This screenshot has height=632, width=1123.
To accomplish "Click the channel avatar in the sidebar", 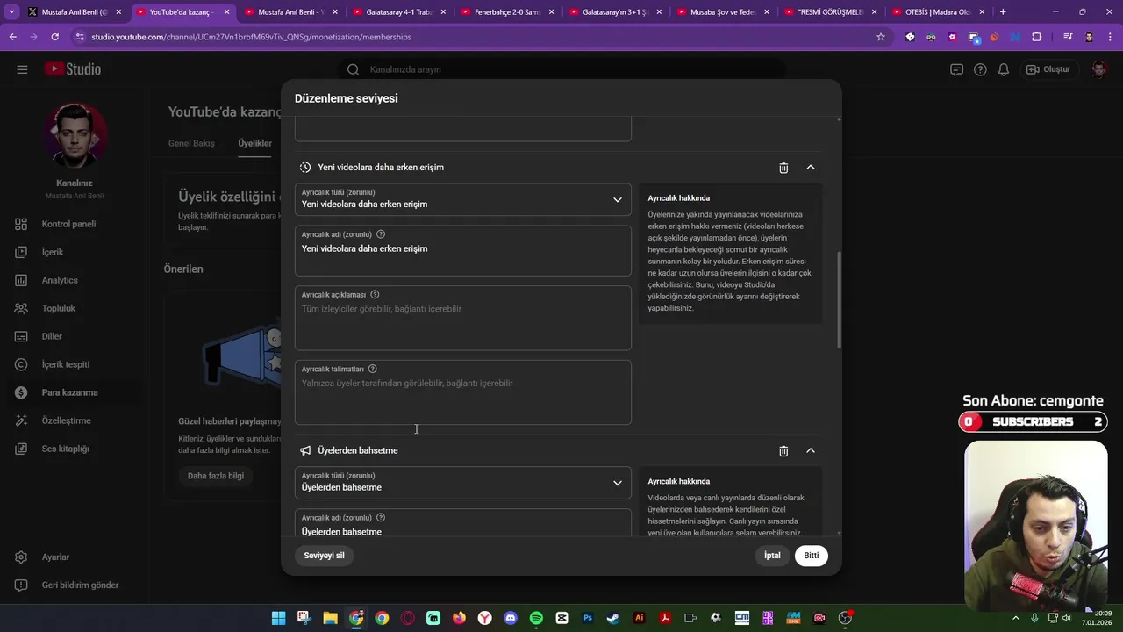I will 75,135.
